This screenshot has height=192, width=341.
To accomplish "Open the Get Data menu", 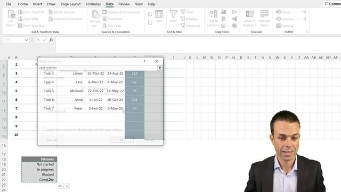I will point(11,19).
